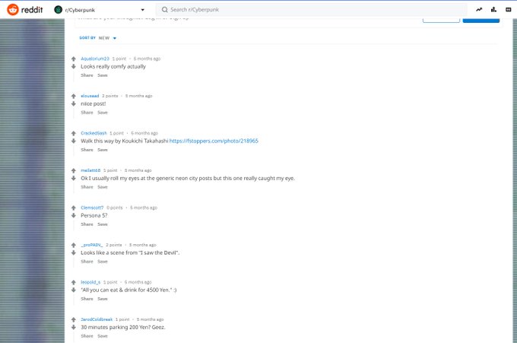Click timestamp on 'Persona 5?' comment
Image resolution: width=517 pixels, height=343 pixels.
[x=144, y=208]
